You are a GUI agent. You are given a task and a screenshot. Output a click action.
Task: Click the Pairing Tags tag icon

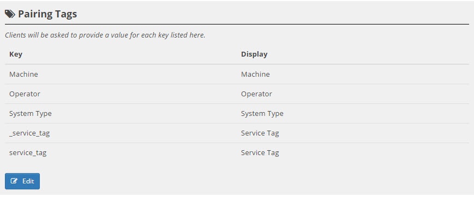click(10, 14)
